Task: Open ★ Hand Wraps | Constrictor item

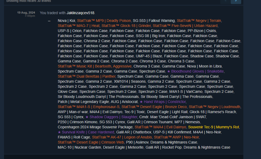Action: pyautogui.click(x=163, y=102)
